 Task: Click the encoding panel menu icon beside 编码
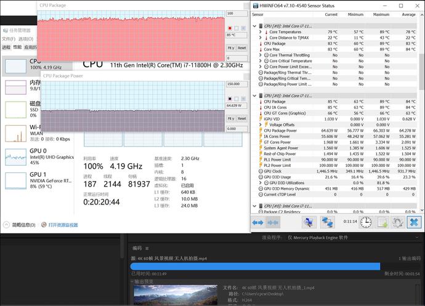tap(147, 248)
